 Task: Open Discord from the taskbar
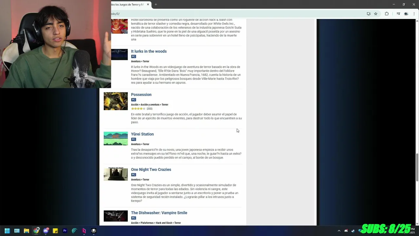point(46,231)
